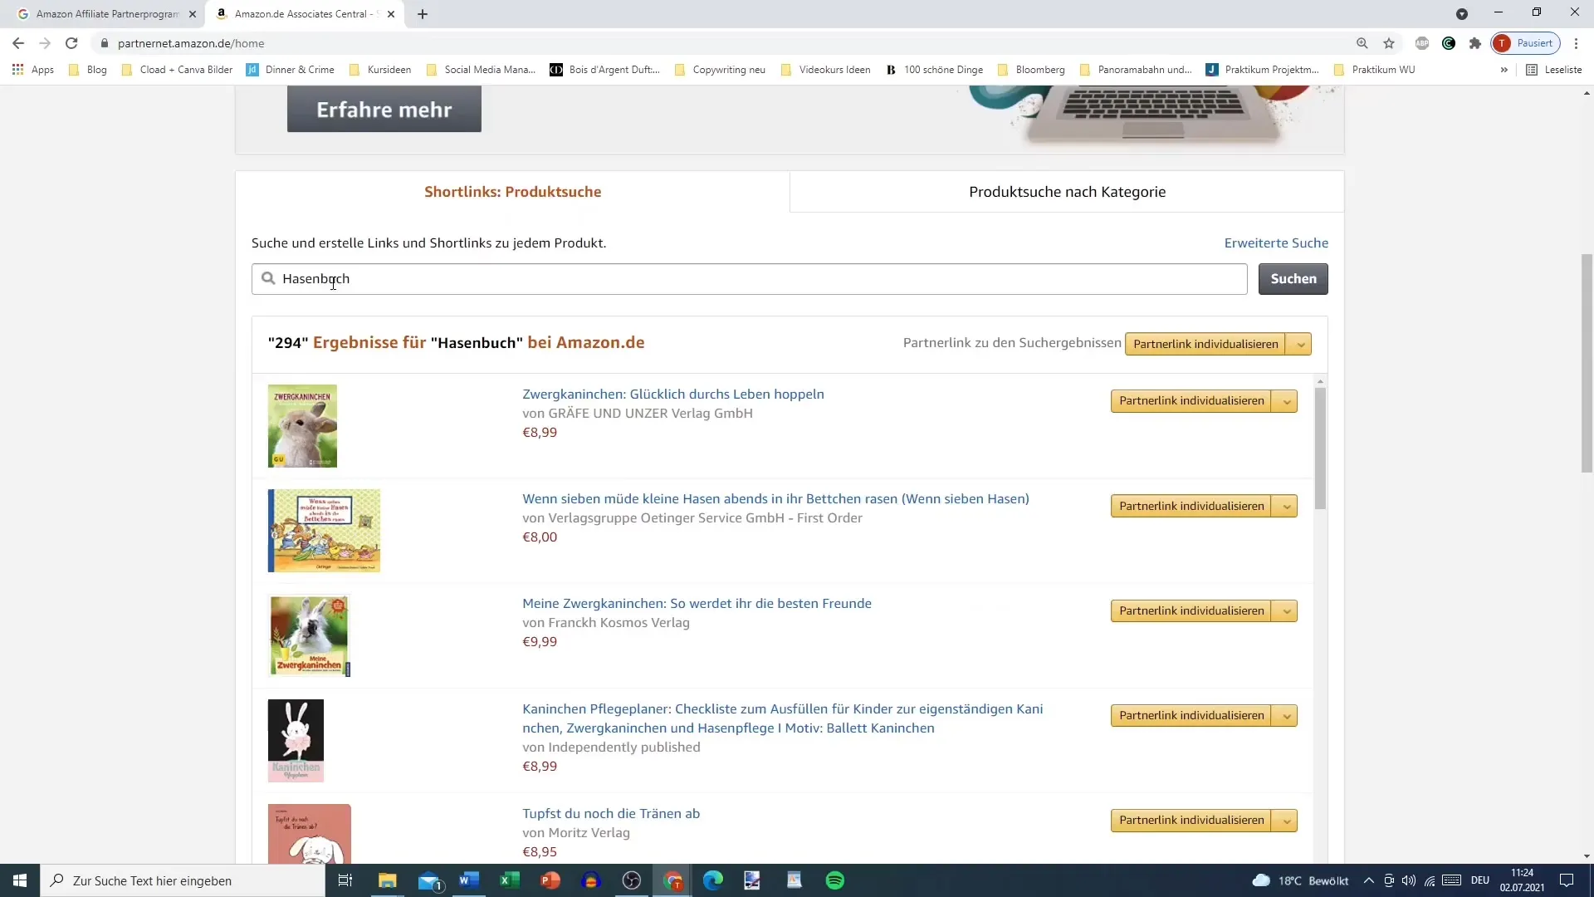1594x897 pixels.
Task: Open PowerPoint from the taskbar
Action: [550, 880]
